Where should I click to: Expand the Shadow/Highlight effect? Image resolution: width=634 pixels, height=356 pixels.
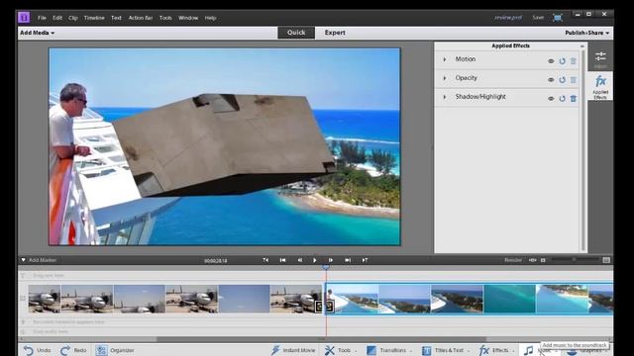point(445,97)
